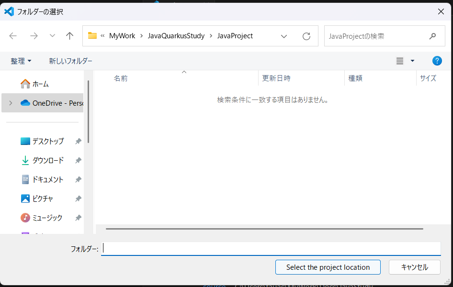Click Select the project location button
The width and height of the screenshot is (453, 287).
pos(328,267)
